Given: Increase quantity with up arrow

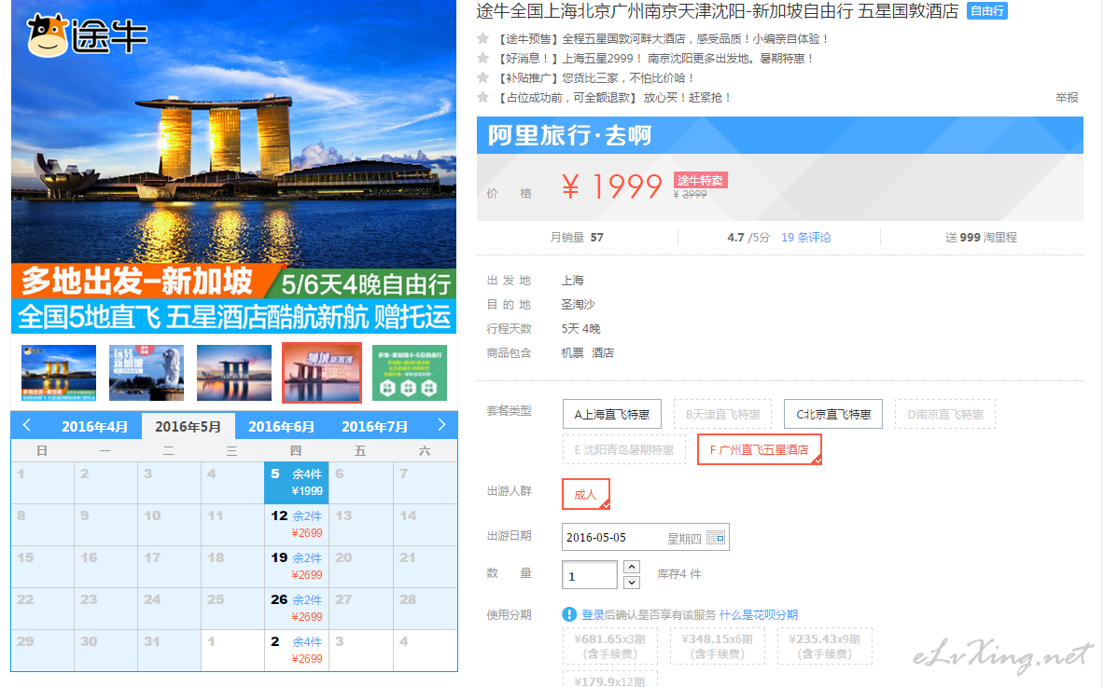Looking at the screenshot, I should (x=632, y=567).
